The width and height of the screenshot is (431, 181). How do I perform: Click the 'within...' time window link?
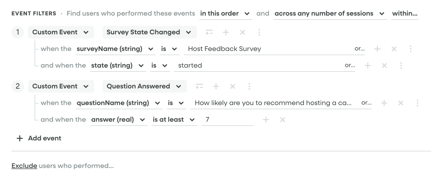[405, 14]
